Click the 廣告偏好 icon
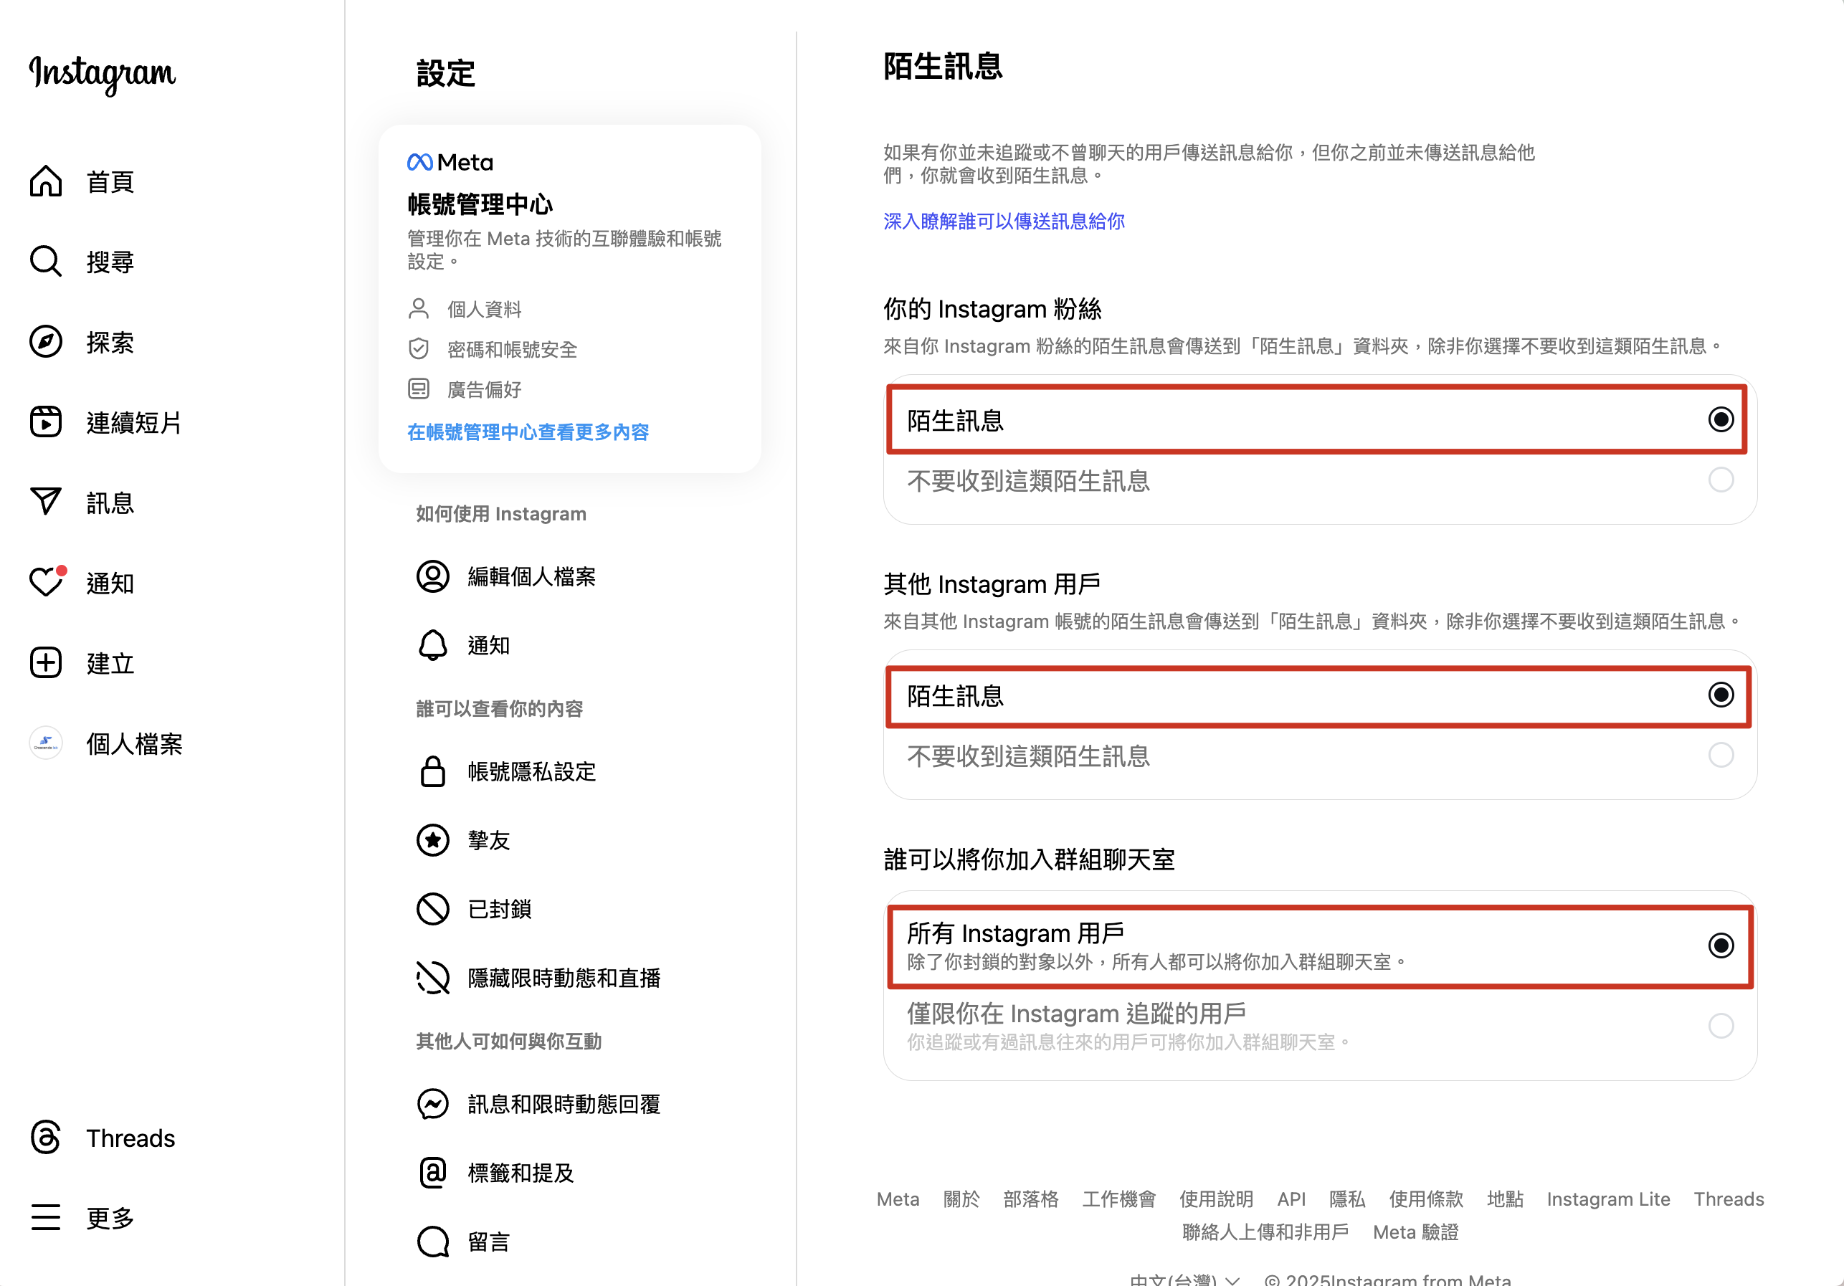This screenshot has height=1286, width=1844. (419, 389)
